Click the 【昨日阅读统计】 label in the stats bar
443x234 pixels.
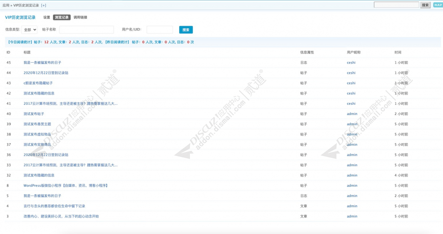click(x=117, y=42)
